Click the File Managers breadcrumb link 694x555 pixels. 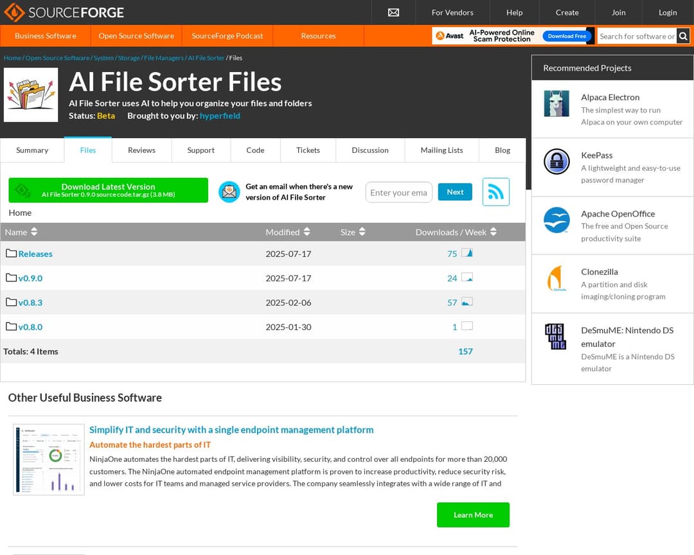point(164,58)
